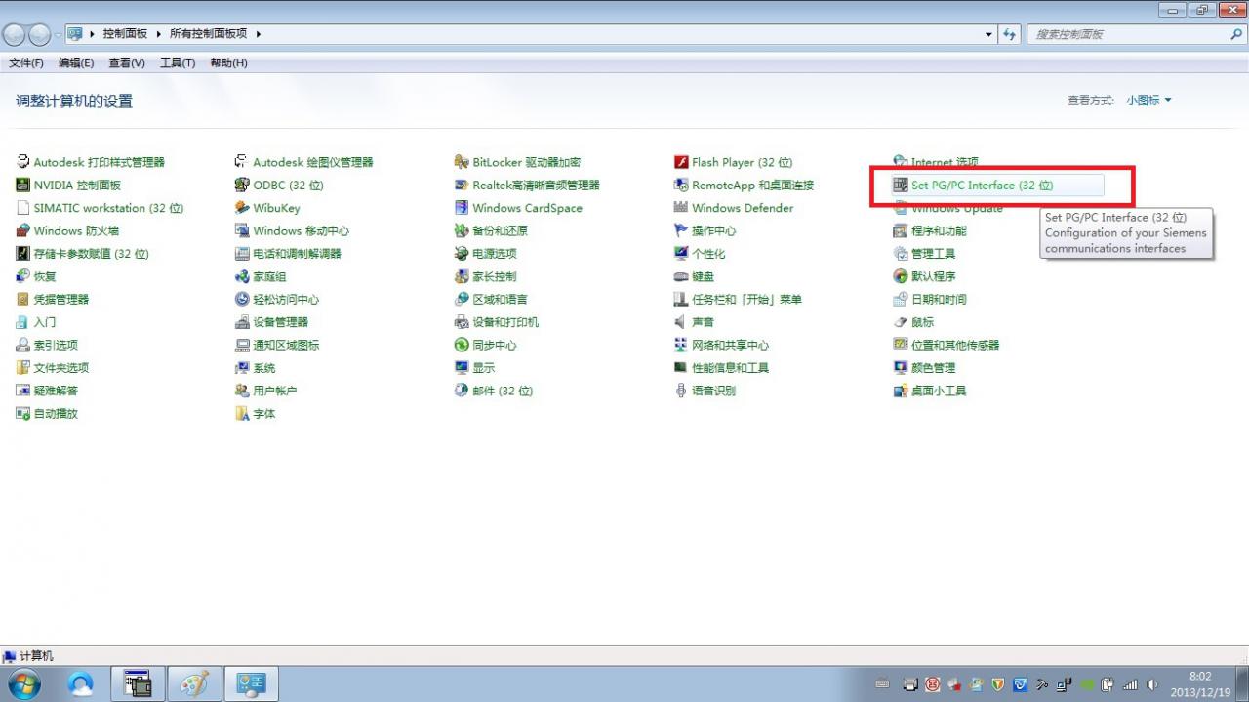The height and width of the screenshot is (702, 1249).
Task: Open the 颜色管理 icon
Action: (901, 368)
